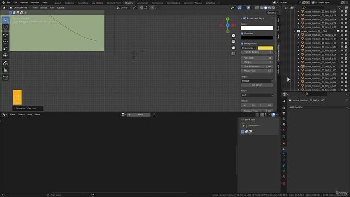
Task: Collapse the Screencast Keys panel
Action: pyautogui.click(x=242, y=18)
